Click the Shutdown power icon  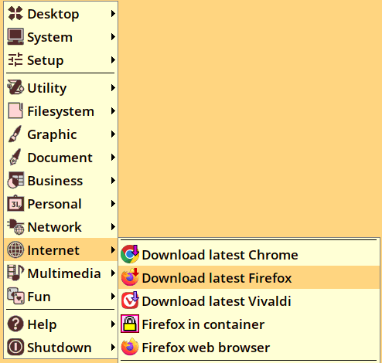click(x=15, y=347)
